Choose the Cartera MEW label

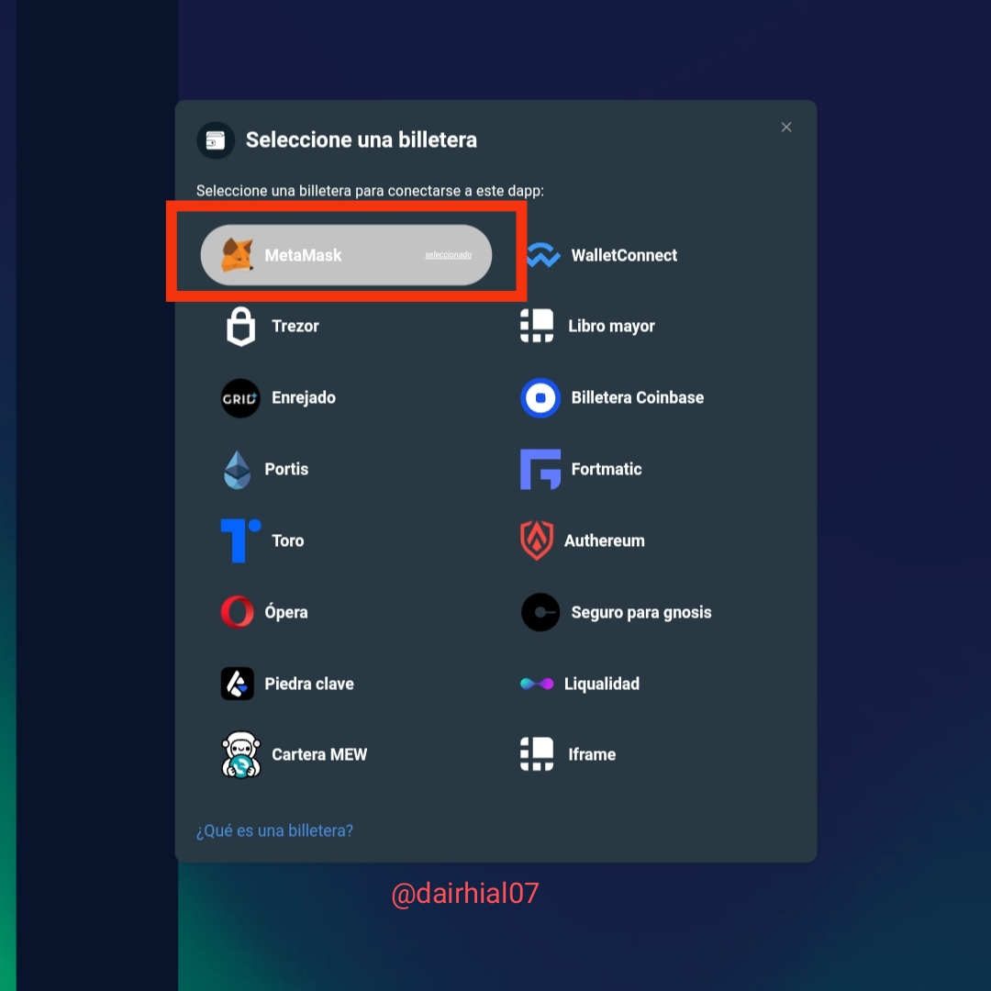click(319, 754)
